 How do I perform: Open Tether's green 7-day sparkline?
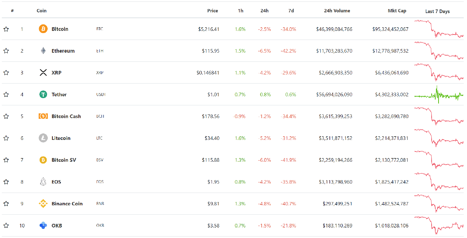[439, 95]
